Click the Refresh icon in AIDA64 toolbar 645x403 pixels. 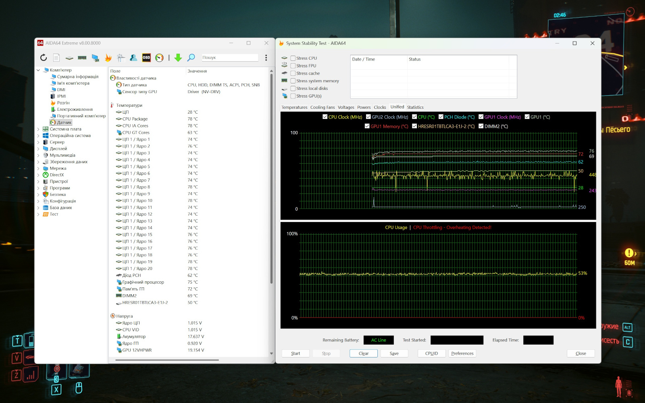44,58
